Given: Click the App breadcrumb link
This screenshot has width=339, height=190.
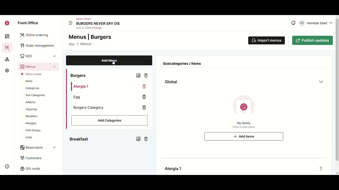Looking at the screenshot, I should coord(72,44).
